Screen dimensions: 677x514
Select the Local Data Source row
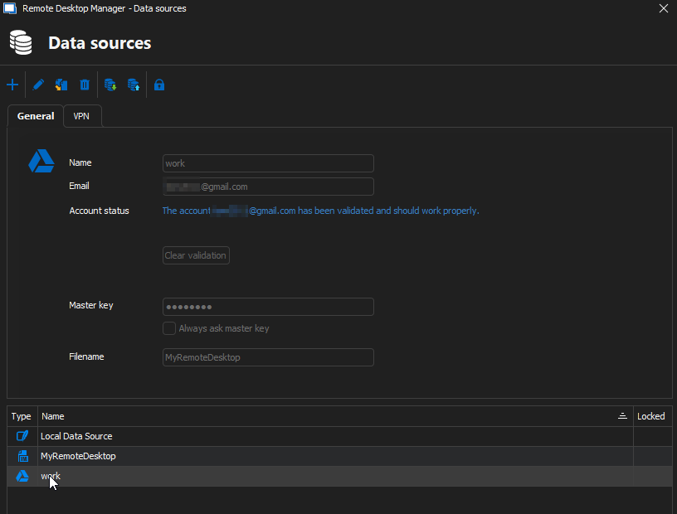339,436
